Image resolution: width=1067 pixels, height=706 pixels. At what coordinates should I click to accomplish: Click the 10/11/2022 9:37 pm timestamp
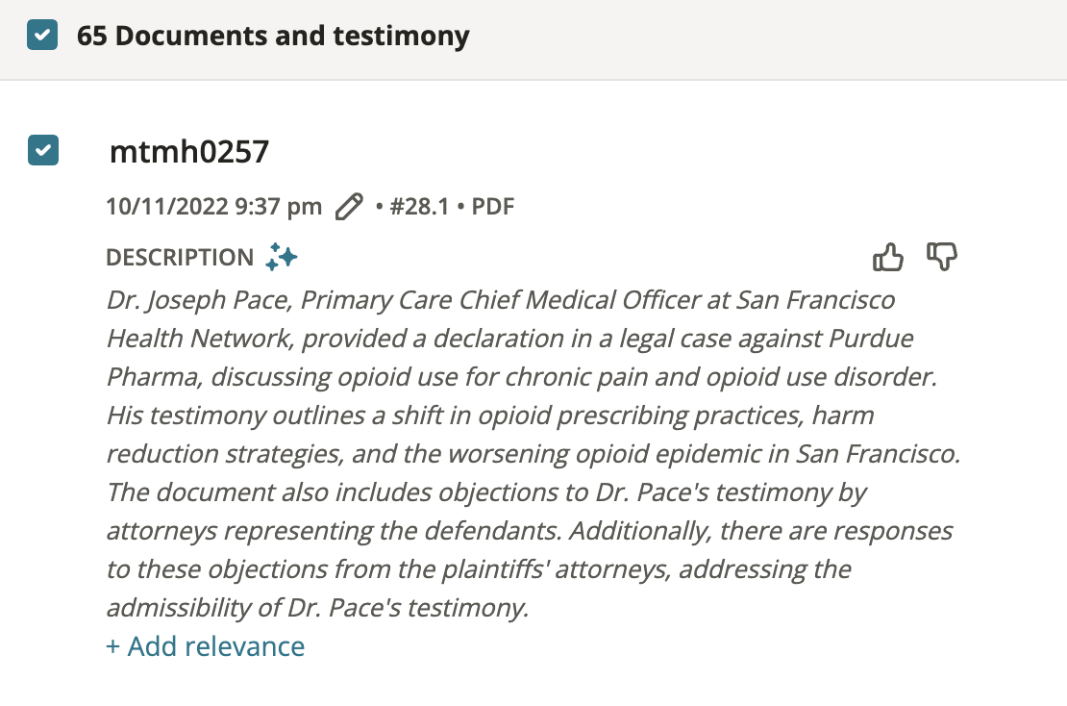tap(213, 206)
